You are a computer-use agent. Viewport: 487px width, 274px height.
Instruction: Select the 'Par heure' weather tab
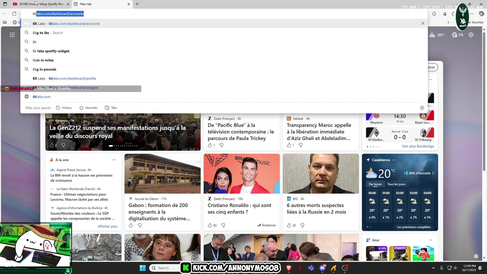[375, 184]
